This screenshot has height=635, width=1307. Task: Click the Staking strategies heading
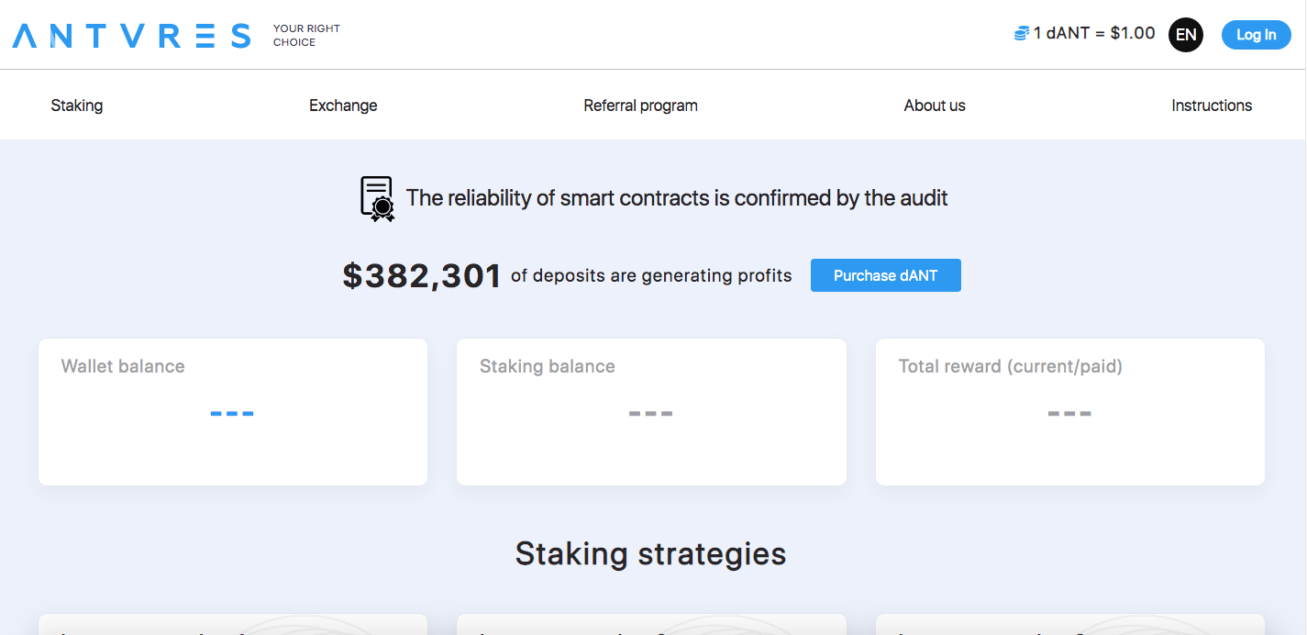tap(650, 554)
